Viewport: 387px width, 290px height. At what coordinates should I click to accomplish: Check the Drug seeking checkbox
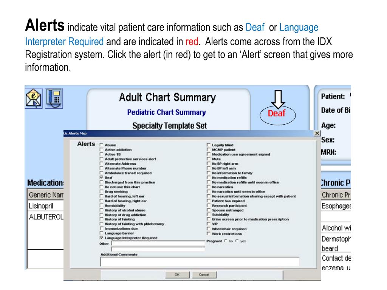point(101,191)
